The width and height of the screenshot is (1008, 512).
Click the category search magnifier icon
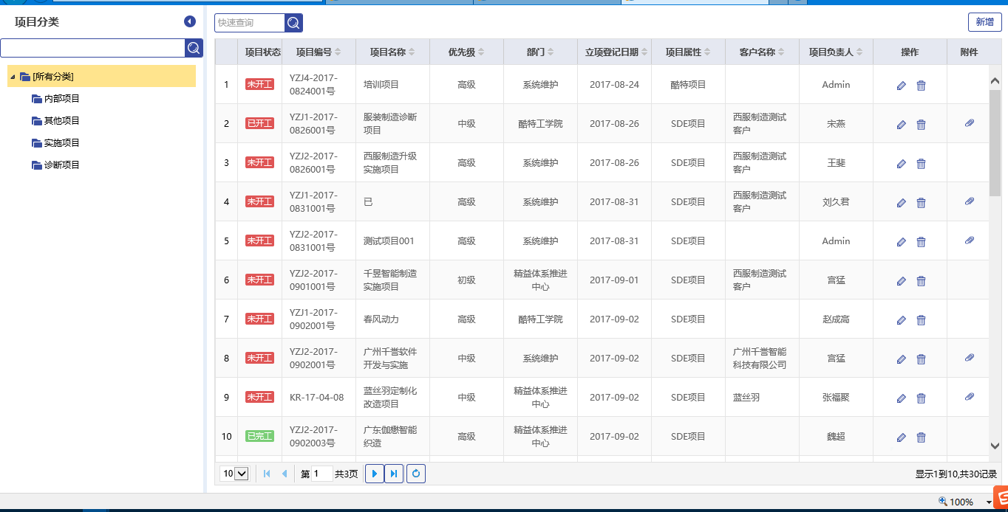[194, 48]
